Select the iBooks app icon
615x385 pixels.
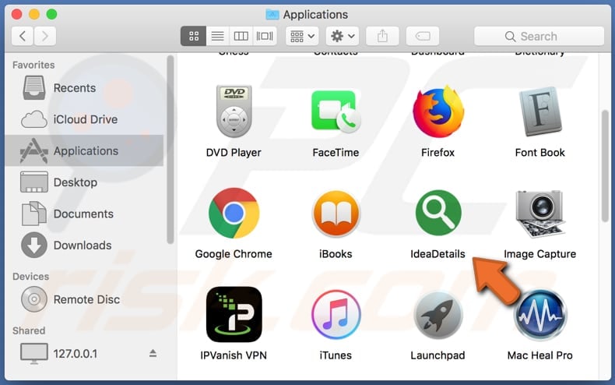coord(336,213)
